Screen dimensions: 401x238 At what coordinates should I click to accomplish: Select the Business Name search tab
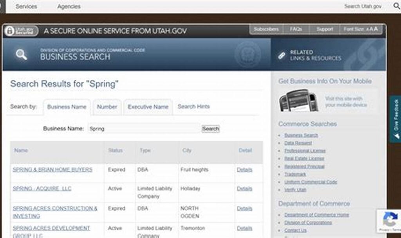[67, 107]
